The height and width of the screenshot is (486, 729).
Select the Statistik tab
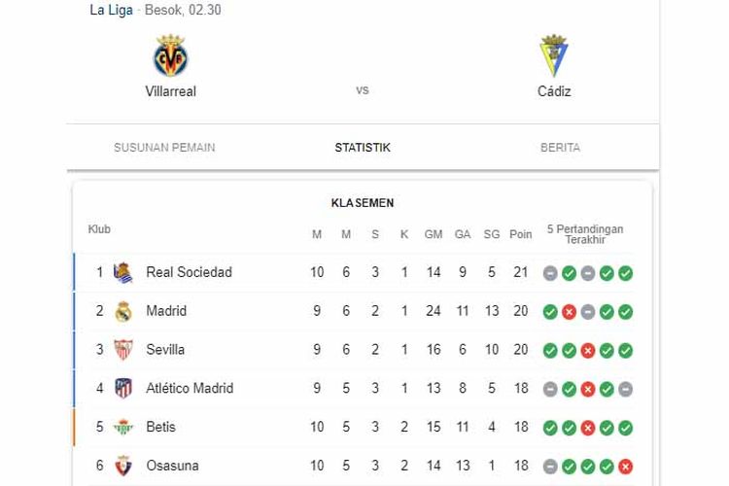click(x=363, y=148)
